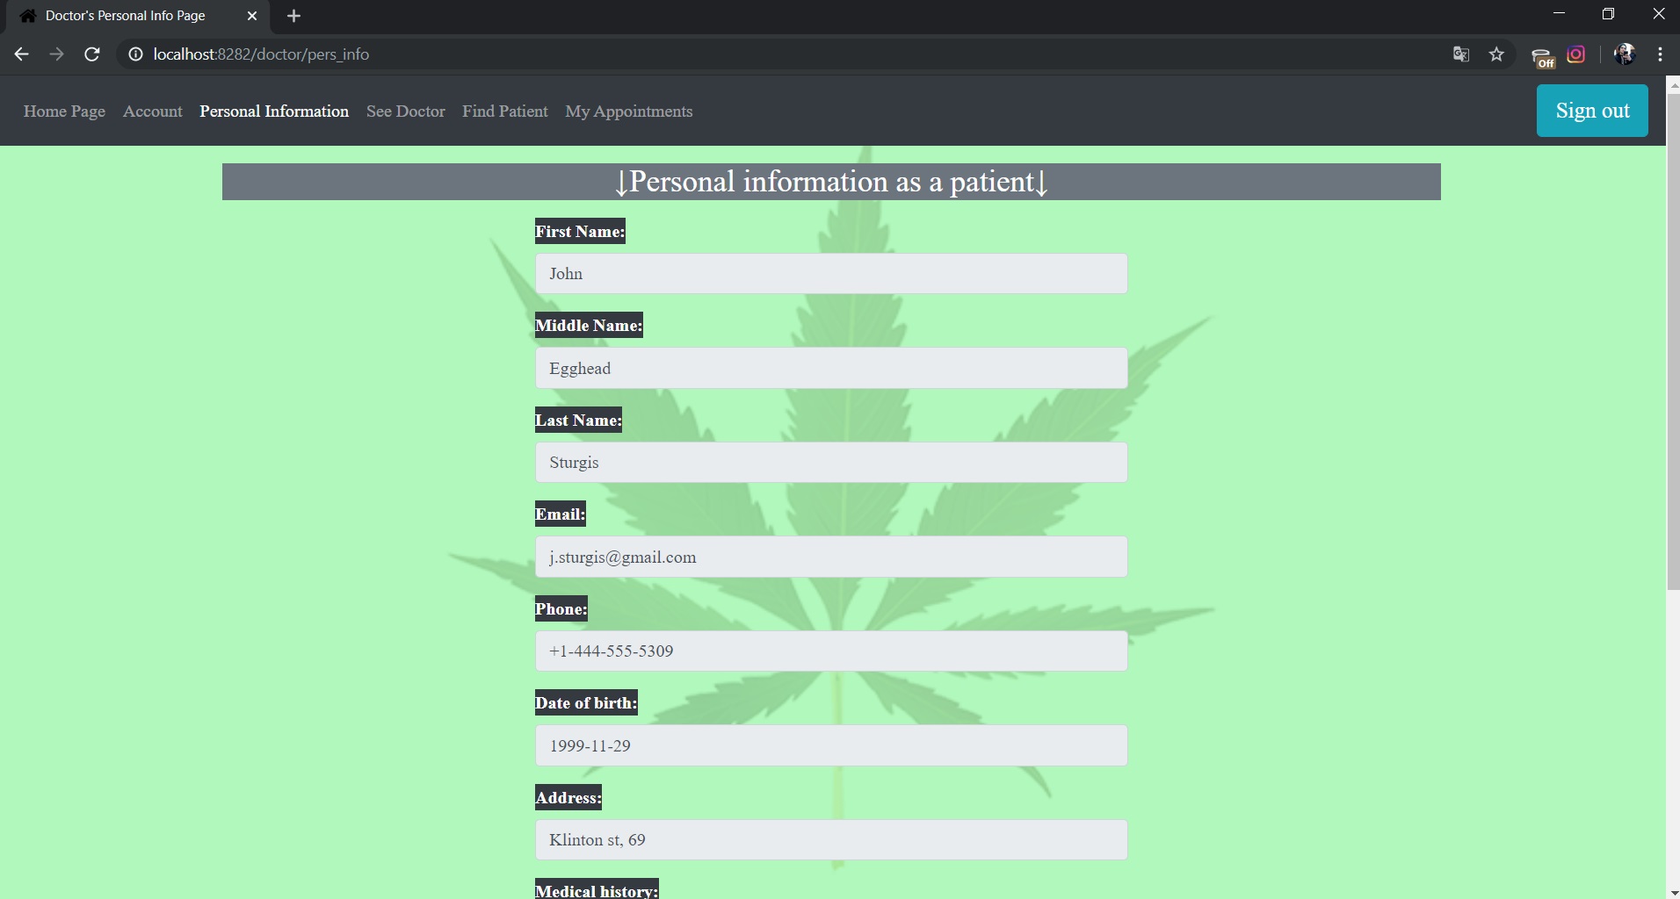This screenshot has width=1680, height=899.
Task: Focus the Phone field with +1-444-555-5309
Action: tap(831, 651)
